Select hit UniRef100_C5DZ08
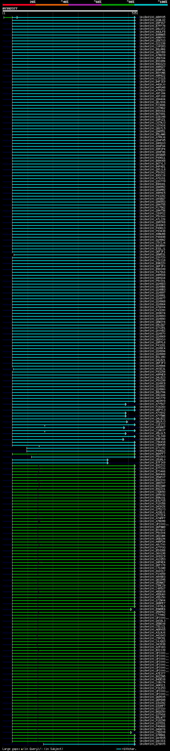 coord(152,732)
